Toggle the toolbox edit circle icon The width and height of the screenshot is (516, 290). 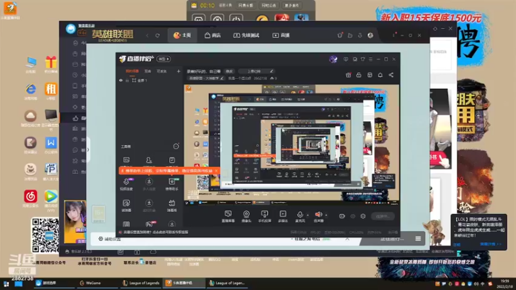point(176,146)
